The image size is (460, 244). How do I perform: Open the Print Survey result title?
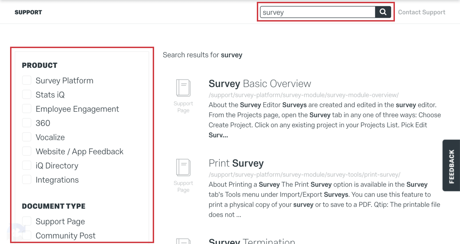pyautogui.click(x=236, y=163)
